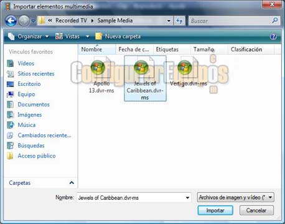This screenshot has width=285, height=224.
Task: Click the Forward navigation arrow
Action: (24, 21)
